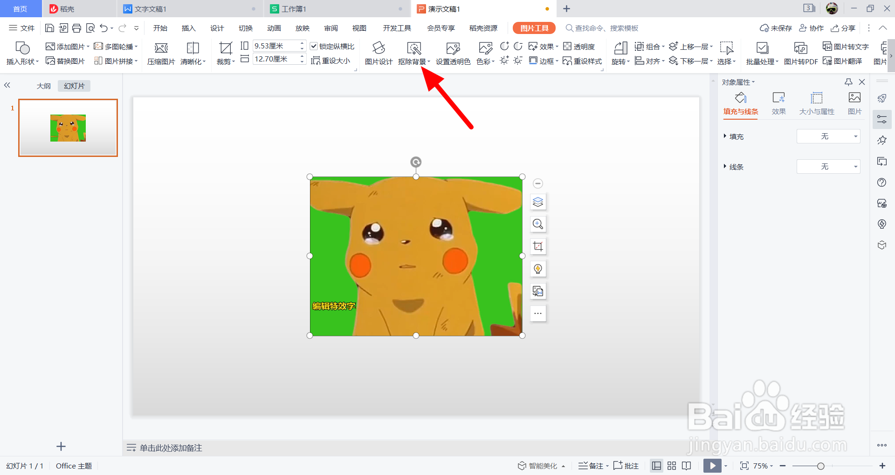The image size is (895, 475).
Task: Click the rocket icon in right sidebar
Action: 881,98
